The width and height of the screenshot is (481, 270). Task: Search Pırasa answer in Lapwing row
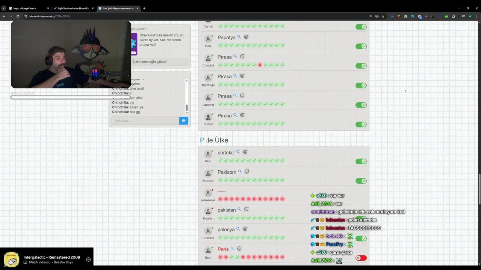click(235, 95)
